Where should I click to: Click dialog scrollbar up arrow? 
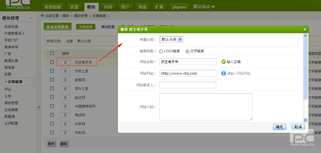[x=305, y=36]
